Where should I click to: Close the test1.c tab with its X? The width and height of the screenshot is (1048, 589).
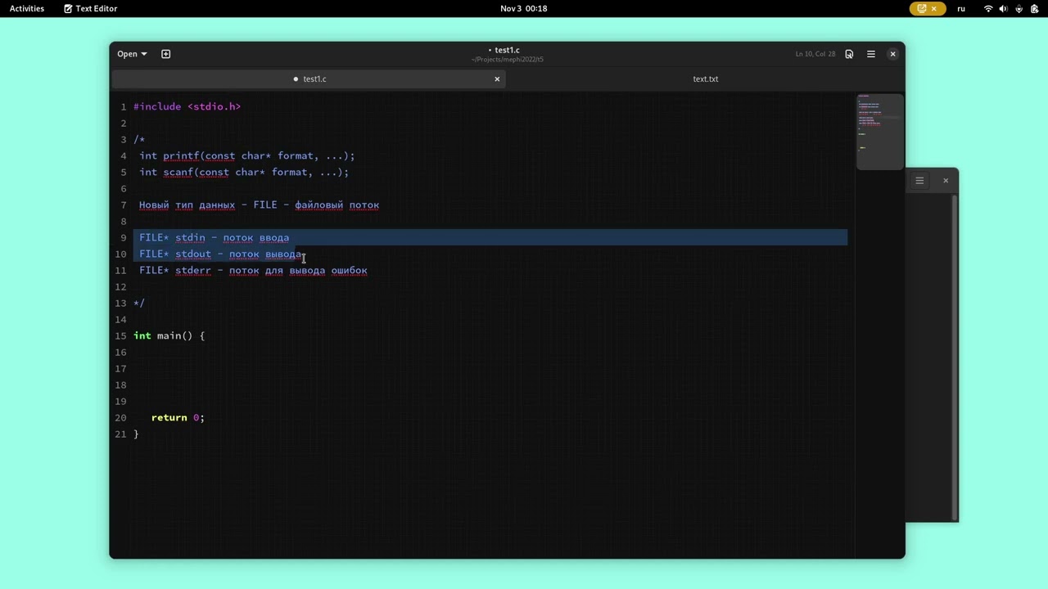click(497, 79)
